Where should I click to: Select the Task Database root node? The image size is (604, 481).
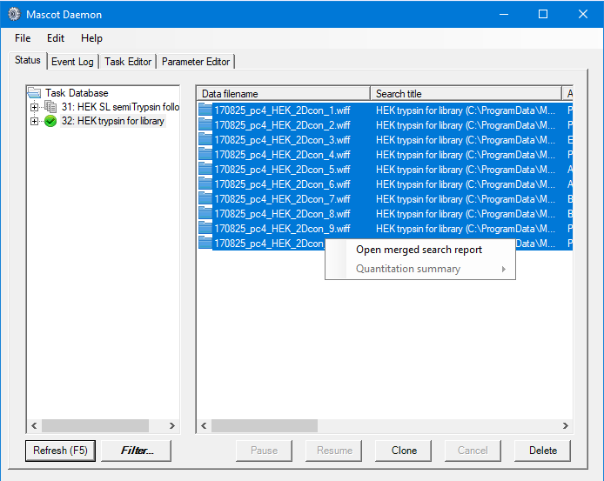(x=77, y=93)
